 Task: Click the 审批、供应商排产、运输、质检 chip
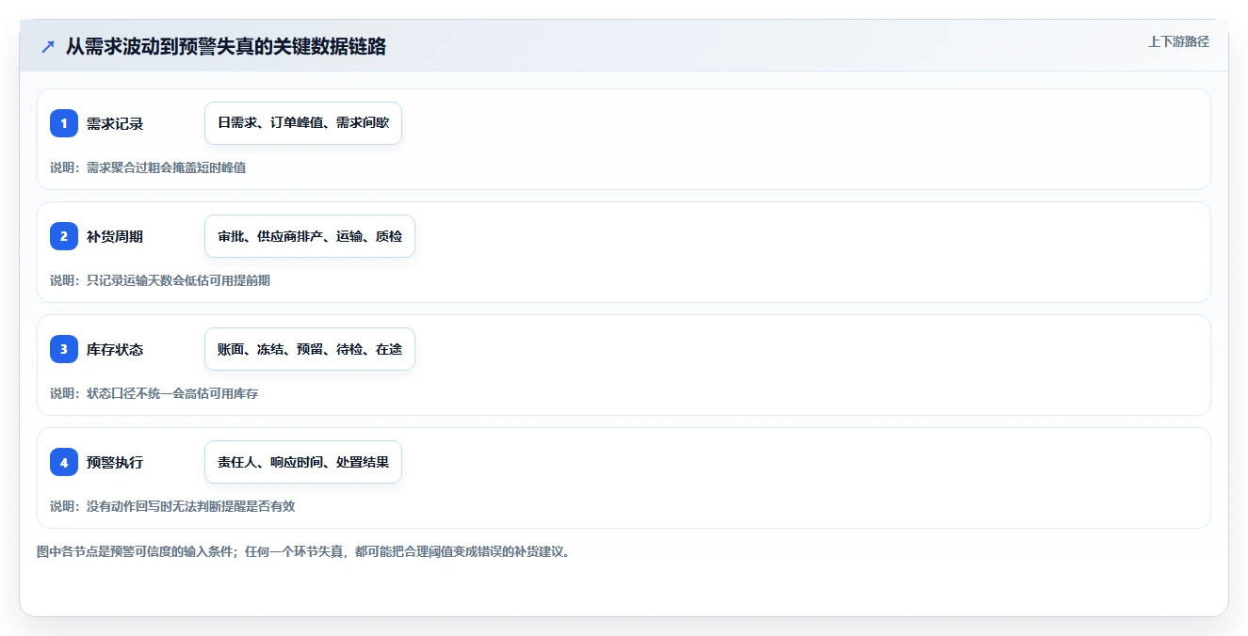(310, 236)
